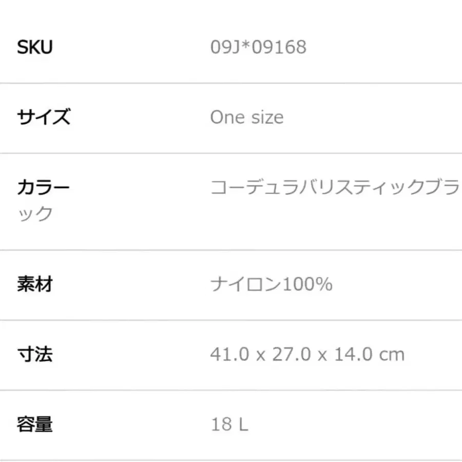Viewport: 462px width, 462px height.
Task: Select the 18 L capacity value
Action: (x=229, y=425)
